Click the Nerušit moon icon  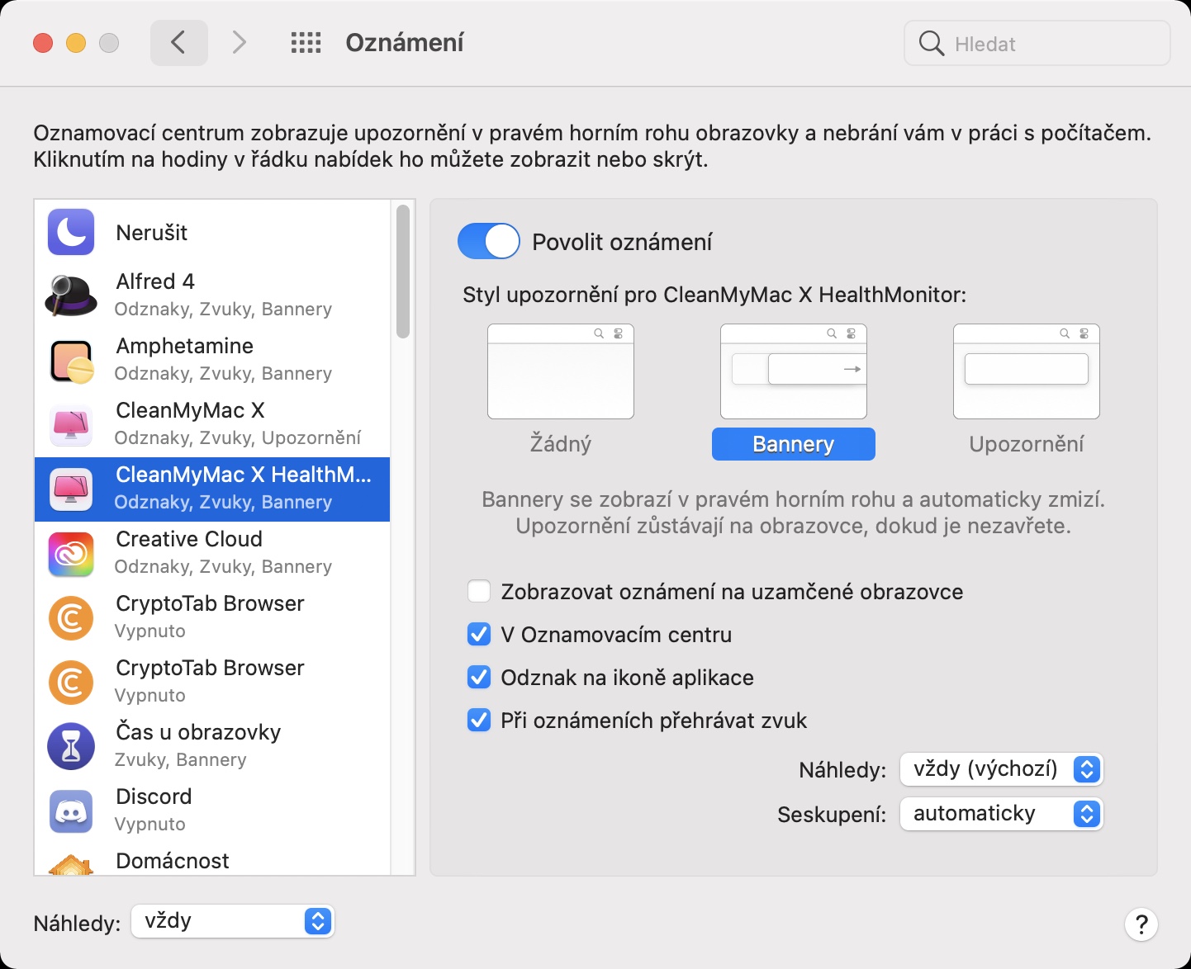pos(71,232)
